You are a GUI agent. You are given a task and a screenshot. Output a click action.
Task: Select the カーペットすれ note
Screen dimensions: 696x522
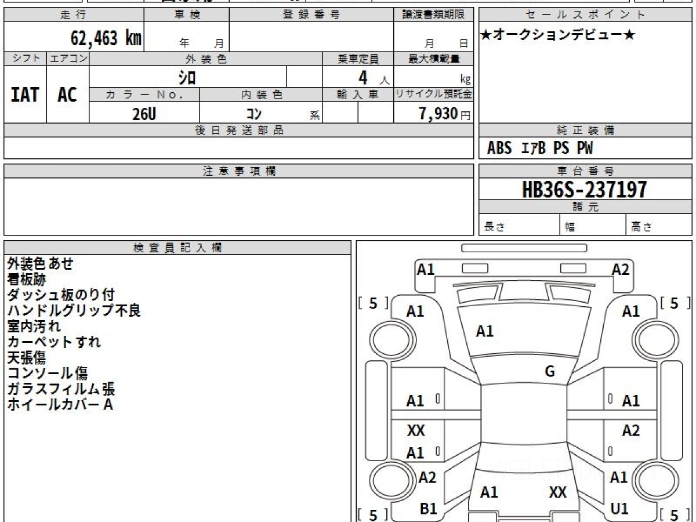[54, 342]
